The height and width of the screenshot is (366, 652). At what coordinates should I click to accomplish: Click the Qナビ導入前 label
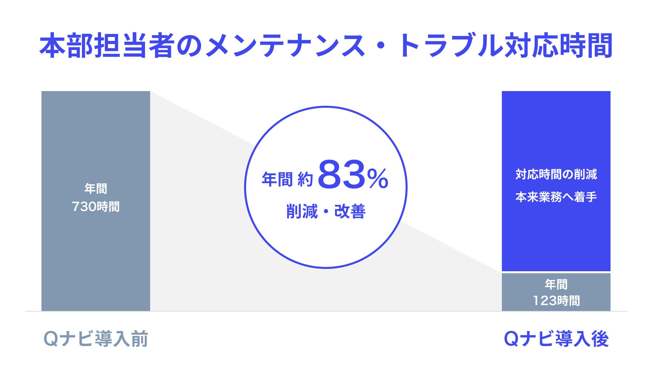coord(96,339)
